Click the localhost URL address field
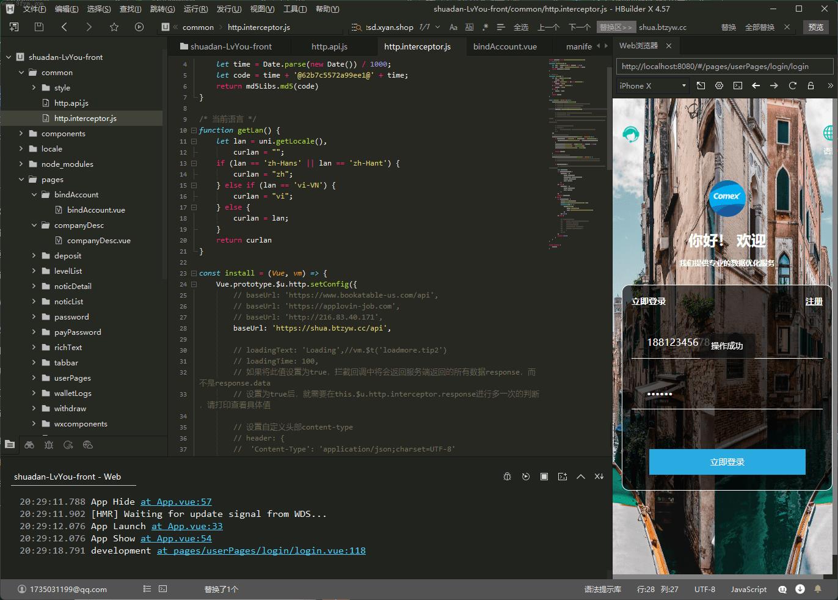 [x=724, y=67]
